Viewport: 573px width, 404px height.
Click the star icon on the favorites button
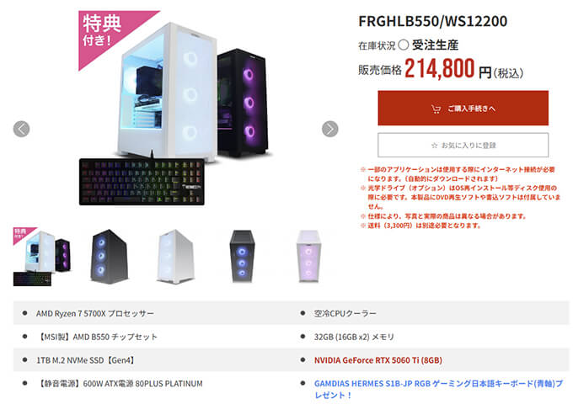click(434, 146)
